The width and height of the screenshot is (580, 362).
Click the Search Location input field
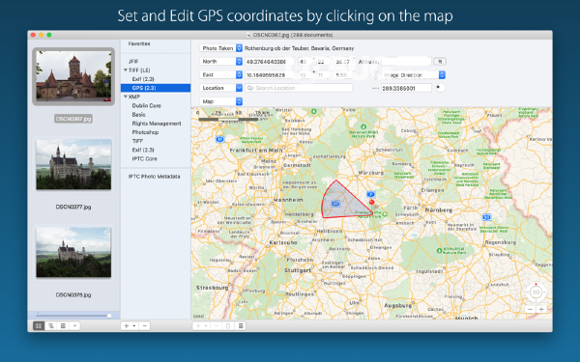[x=299, y=88]
